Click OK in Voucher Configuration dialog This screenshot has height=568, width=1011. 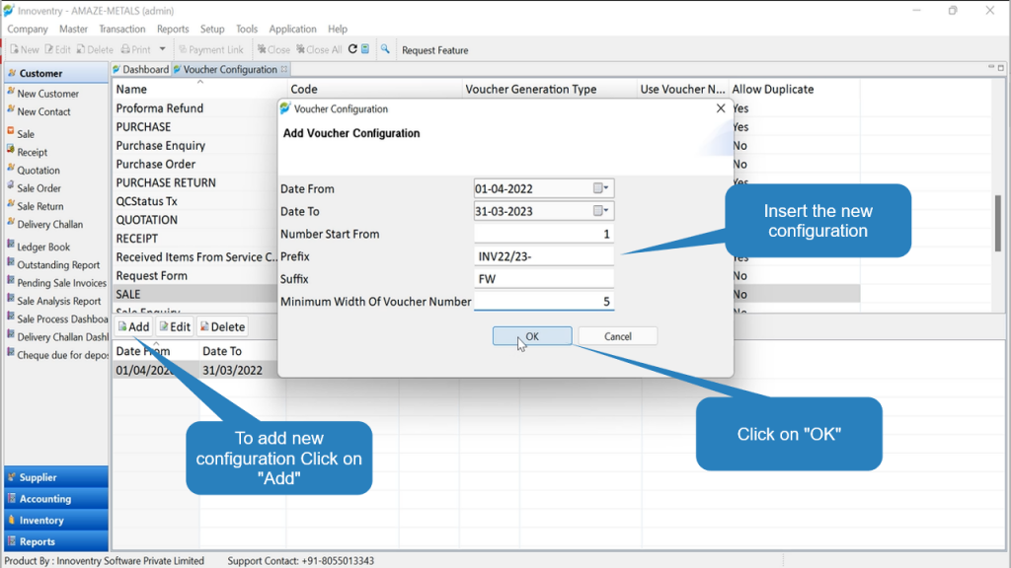click(532, 336)
